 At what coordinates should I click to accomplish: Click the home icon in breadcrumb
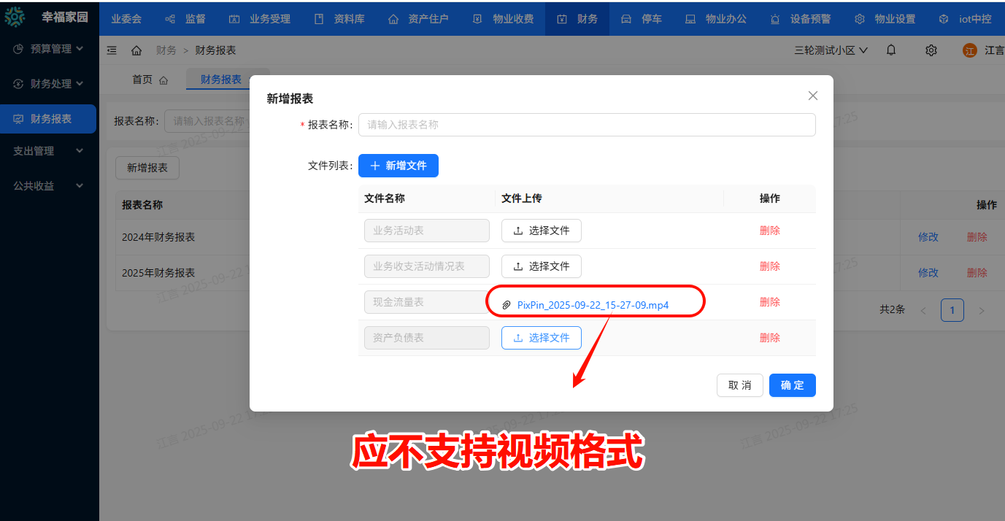136,50
